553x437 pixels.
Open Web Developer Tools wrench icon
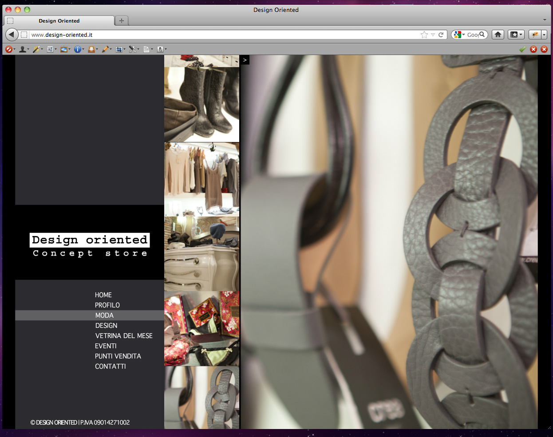point(132,49)
